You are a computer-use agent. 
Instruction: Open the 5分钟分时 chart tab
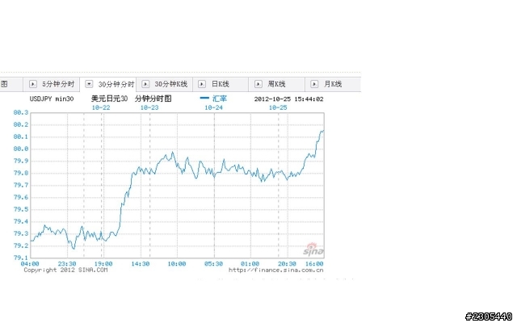51,84
